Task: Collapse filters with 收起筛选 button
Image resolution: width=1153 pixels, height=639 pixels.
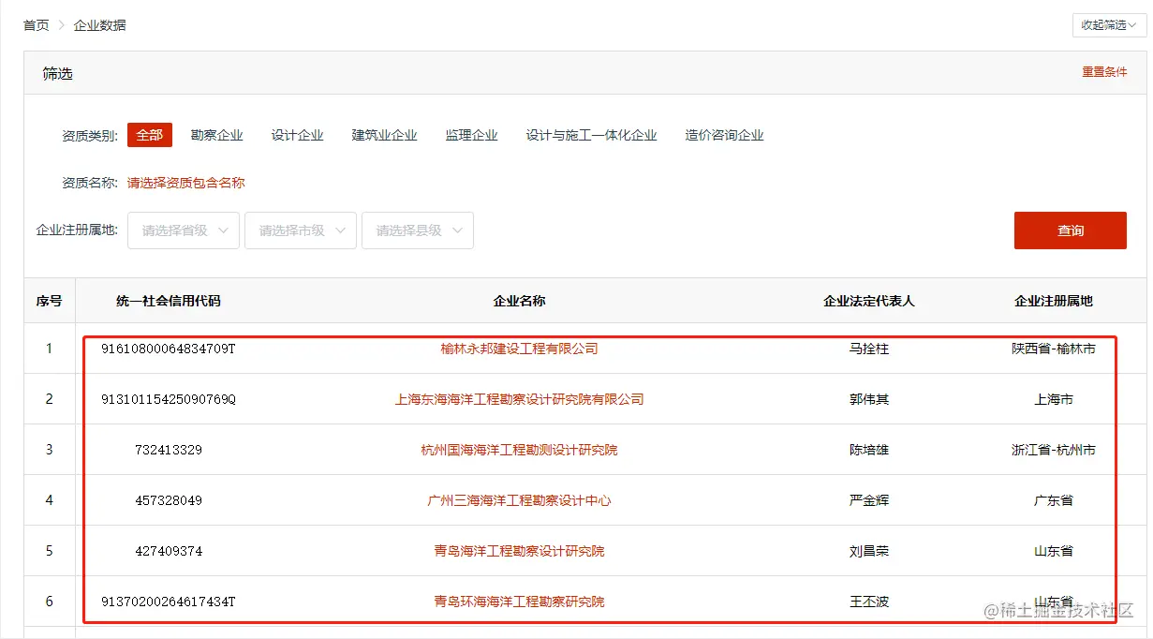Action: click(x=1109, y=25)
